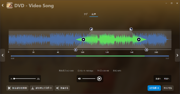Click 無音部分を削除 button

17,88
